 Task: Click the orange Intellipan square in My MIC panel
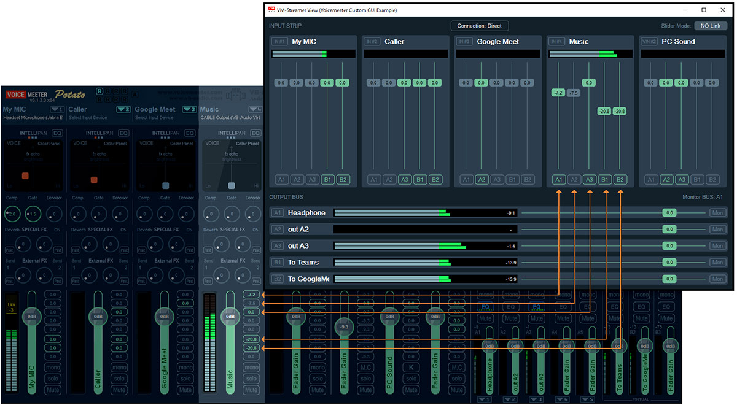coord(25,176)
